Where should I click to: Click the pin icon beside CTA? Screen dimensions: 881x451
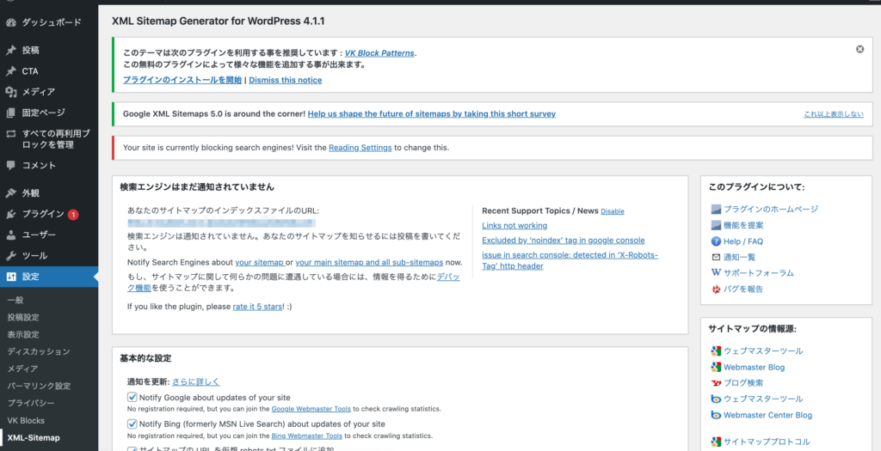coord(10,71)
